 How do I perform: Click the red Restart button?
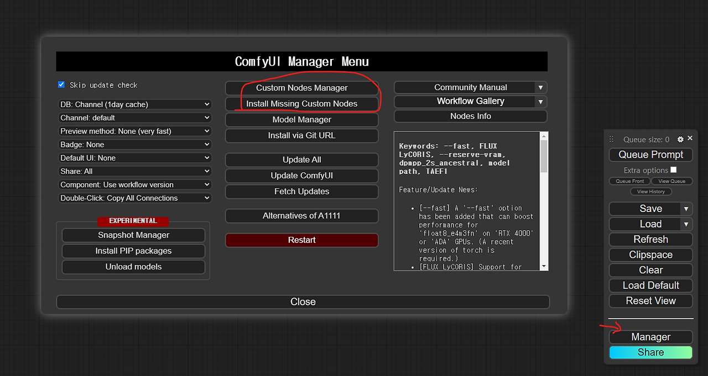[x=302, y=240]
